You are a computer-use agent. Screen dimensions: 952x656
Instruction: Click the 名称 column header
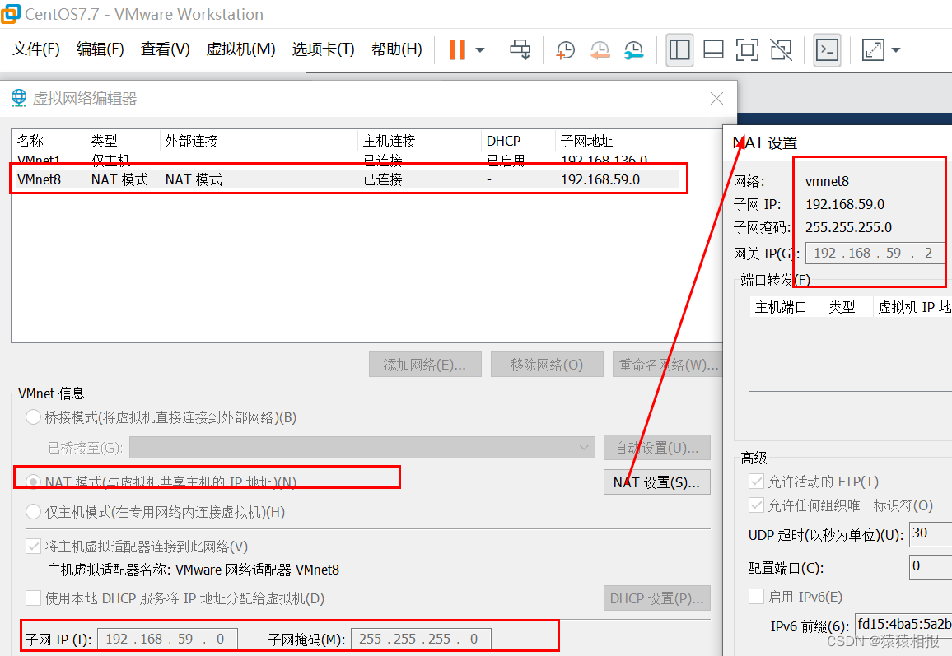point(49,141)
